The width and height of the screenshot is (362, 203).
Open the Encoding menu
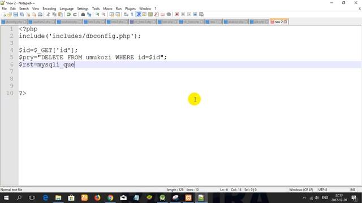tap(49, 8)
